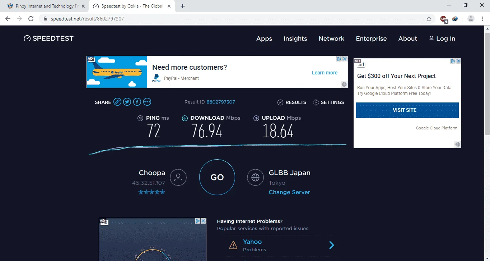The image size is (490, 261).
Task: Open the Chrome profile avatar
Action: click(x=471, y=19)
